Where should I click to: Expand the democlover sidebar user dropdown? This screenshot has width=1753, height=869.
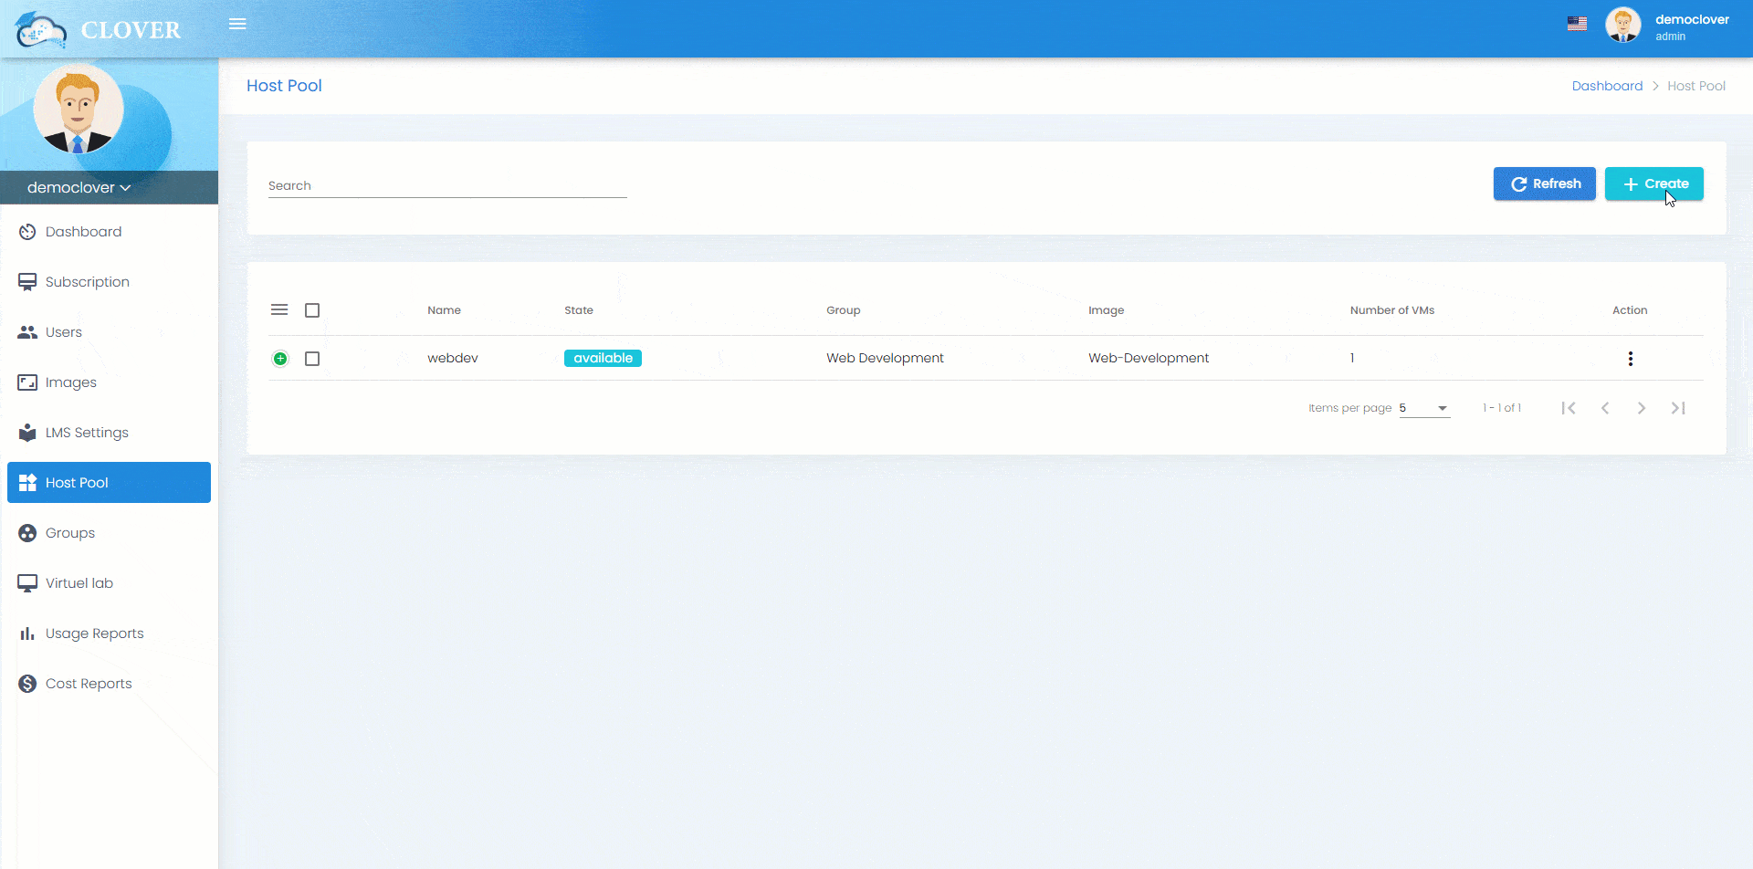[79, 187]
